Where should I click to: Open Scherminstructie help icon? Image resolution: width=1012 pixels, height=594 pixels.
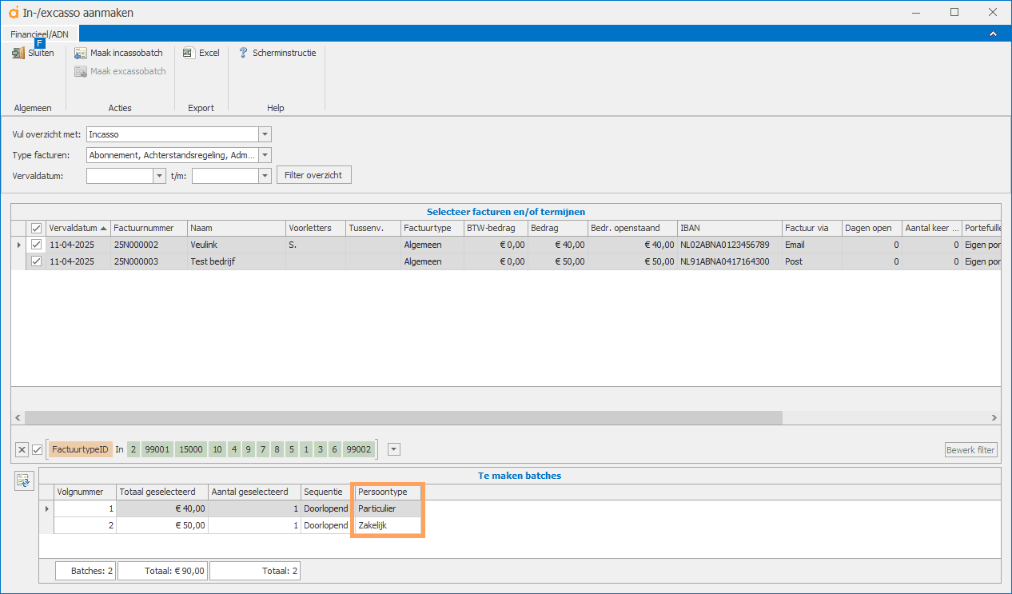coord(243,54)
